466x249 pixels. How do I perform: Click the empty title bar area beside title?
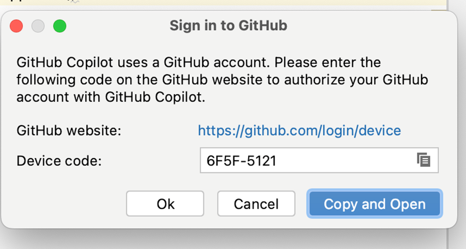pyautogui.click(x=372, y=25)
